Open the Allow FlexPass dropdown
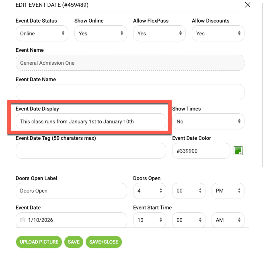The height and width of the screenshot is (254, 263). (x=159, y=33)
